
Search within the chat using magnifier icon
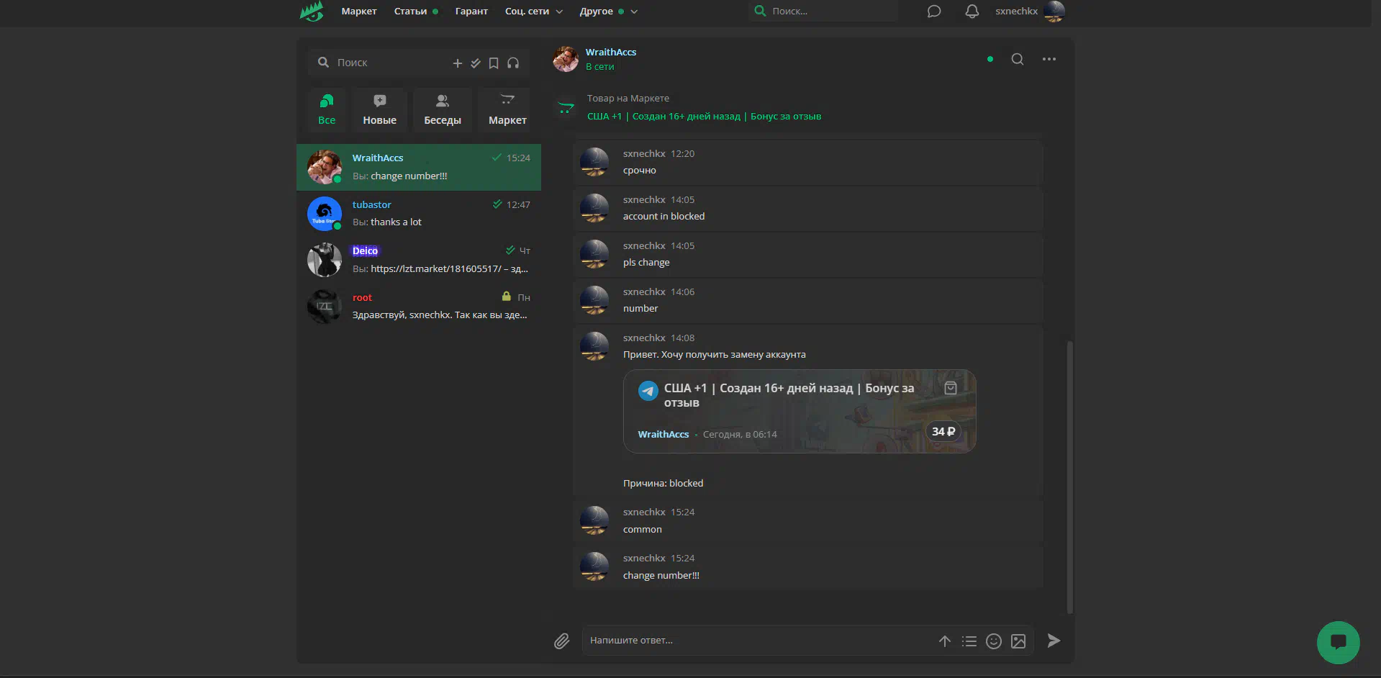coord(1018,59)
